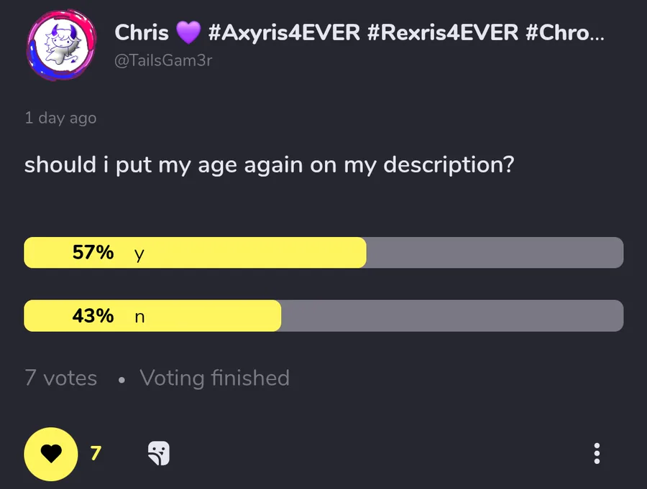Select the poll question text

pyautogui.click(x=269, y=164)
